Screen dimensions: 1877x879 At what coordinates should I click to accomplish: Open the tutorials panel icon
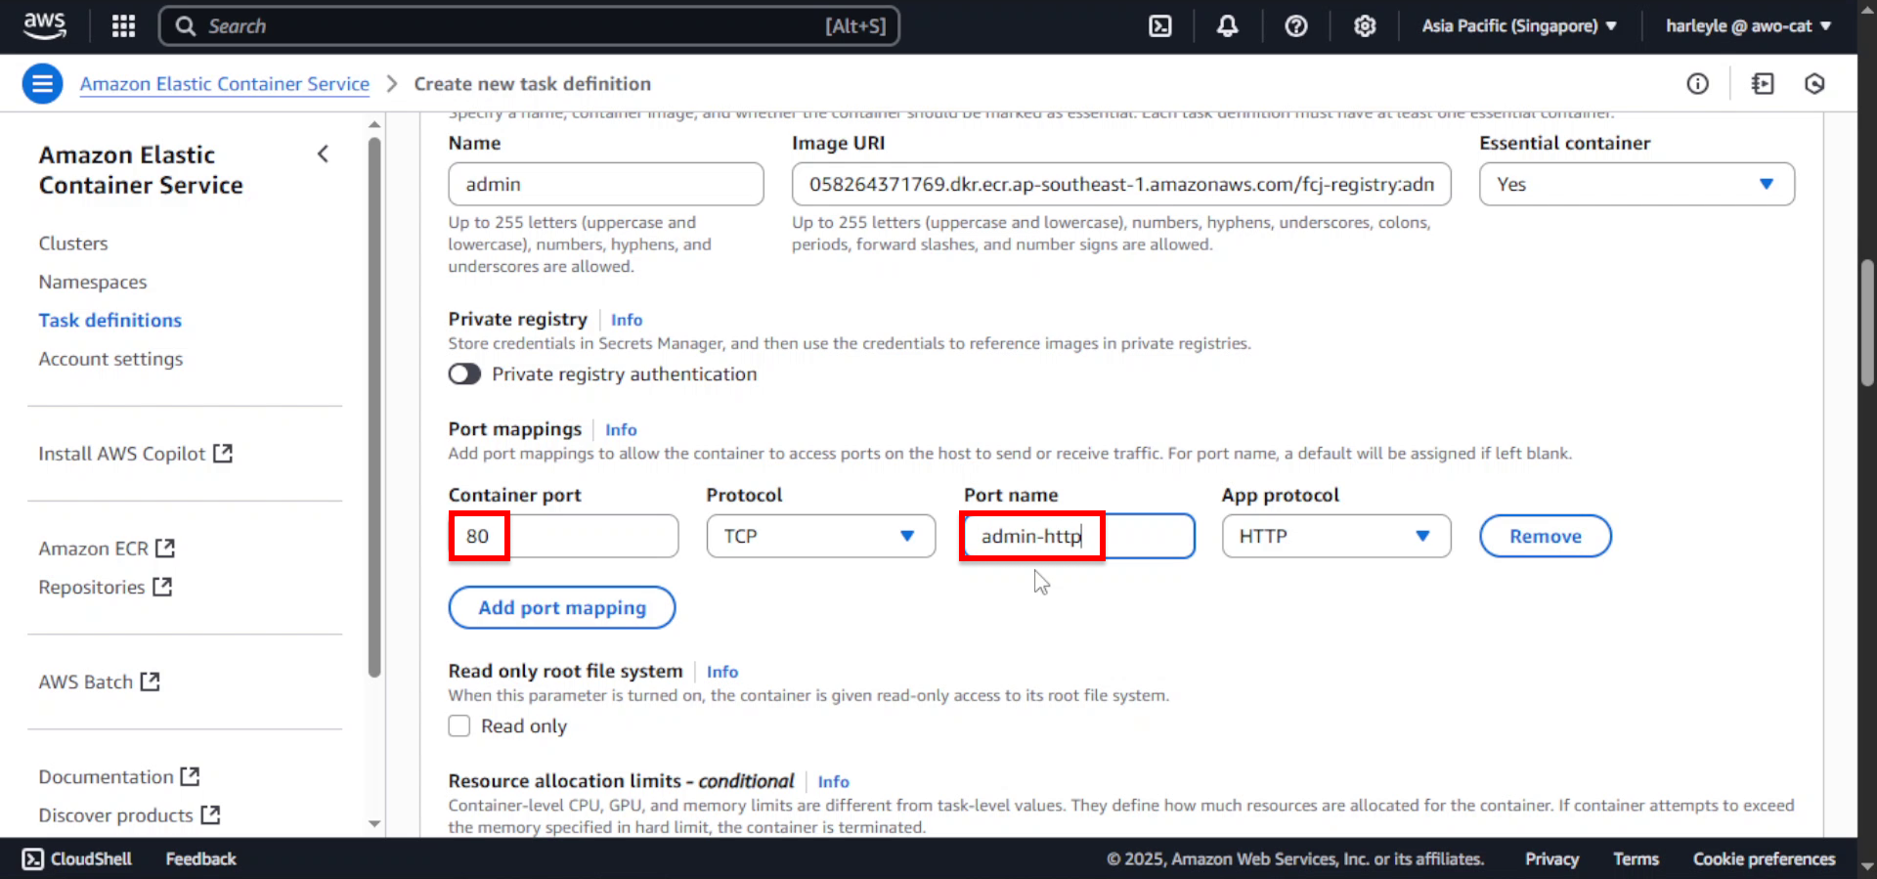click(1763, 84)
